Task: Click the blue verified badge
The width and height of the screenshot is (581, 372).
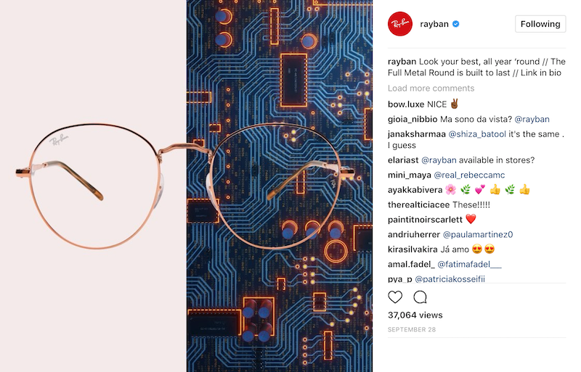Action: tap(456, 24)
